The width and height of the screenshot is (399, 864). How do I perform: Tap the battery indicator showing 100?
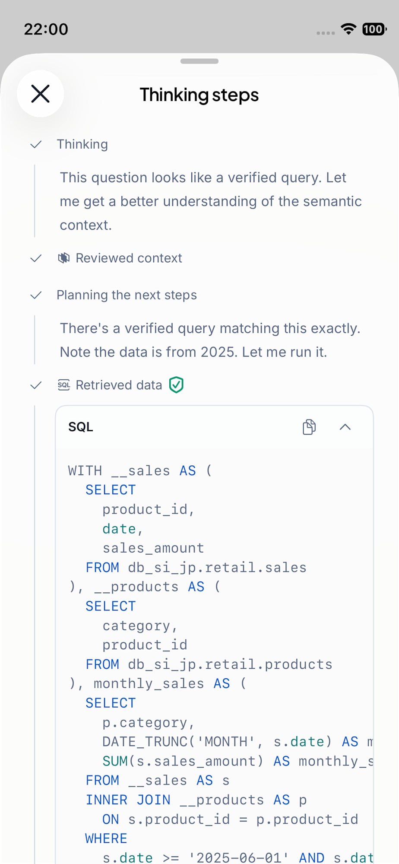pos(374,29)
